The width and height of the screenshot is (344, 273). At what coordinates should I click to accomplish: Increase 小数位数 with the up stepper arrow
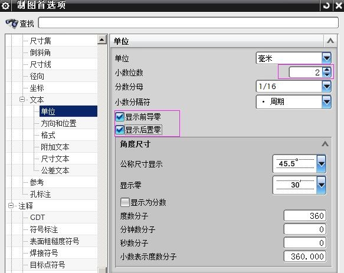327,70
